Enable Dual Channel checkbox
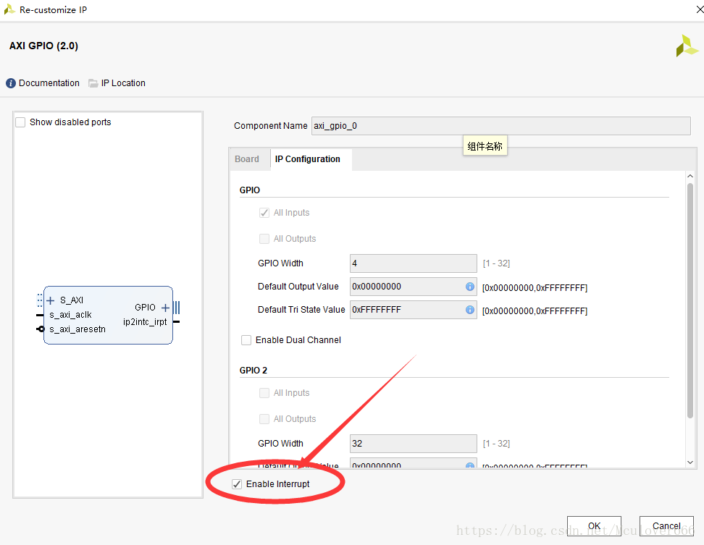Image resolution: width=704 pixels, height=545 pixels. click(246, 340)
